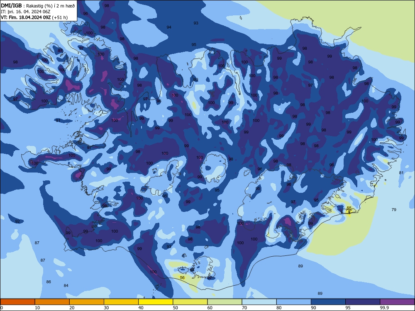Screen dimensions: 415x311
Task: Click the light green 60–70 legend swatch
Action: coord(225,302)
